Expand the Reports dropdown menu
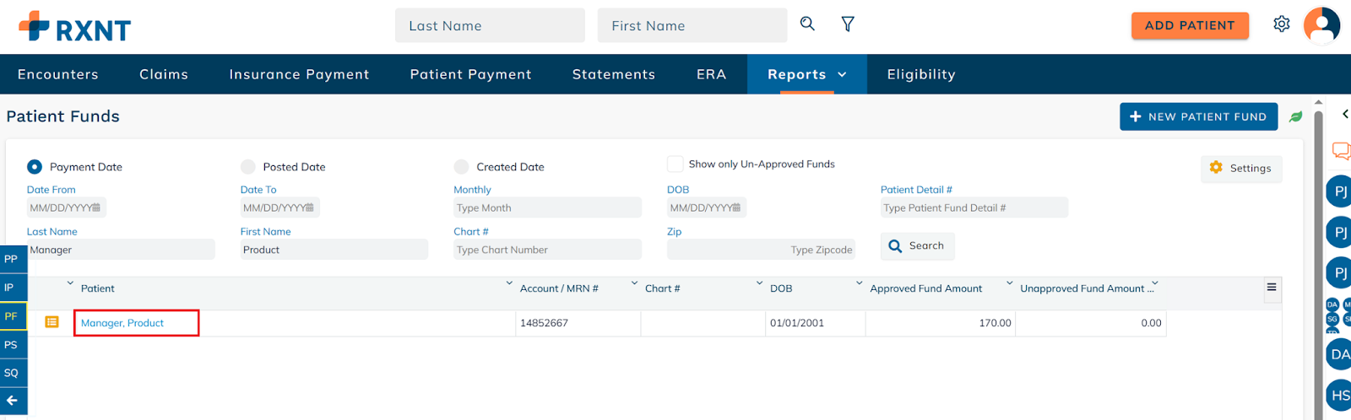 click(806, 74)
